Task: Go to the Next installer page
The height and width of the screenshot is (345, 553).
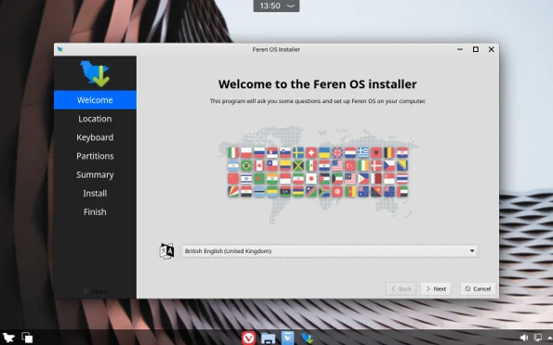Action: (x=436, y=288)
